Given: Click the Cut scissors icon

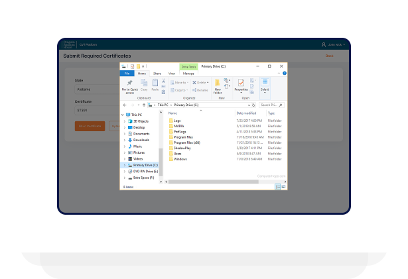Looking at the screenshot, I should pos(163,81).
